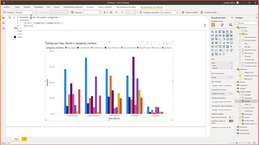This screenshot has height=145, width=259.
Task: Check the total costo field checkbox
Action: [x=240, y=114]
